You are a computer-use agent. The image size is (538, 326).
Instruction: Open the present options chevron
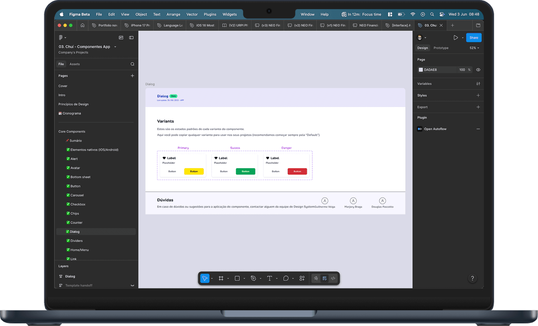(x=463, y=38)
